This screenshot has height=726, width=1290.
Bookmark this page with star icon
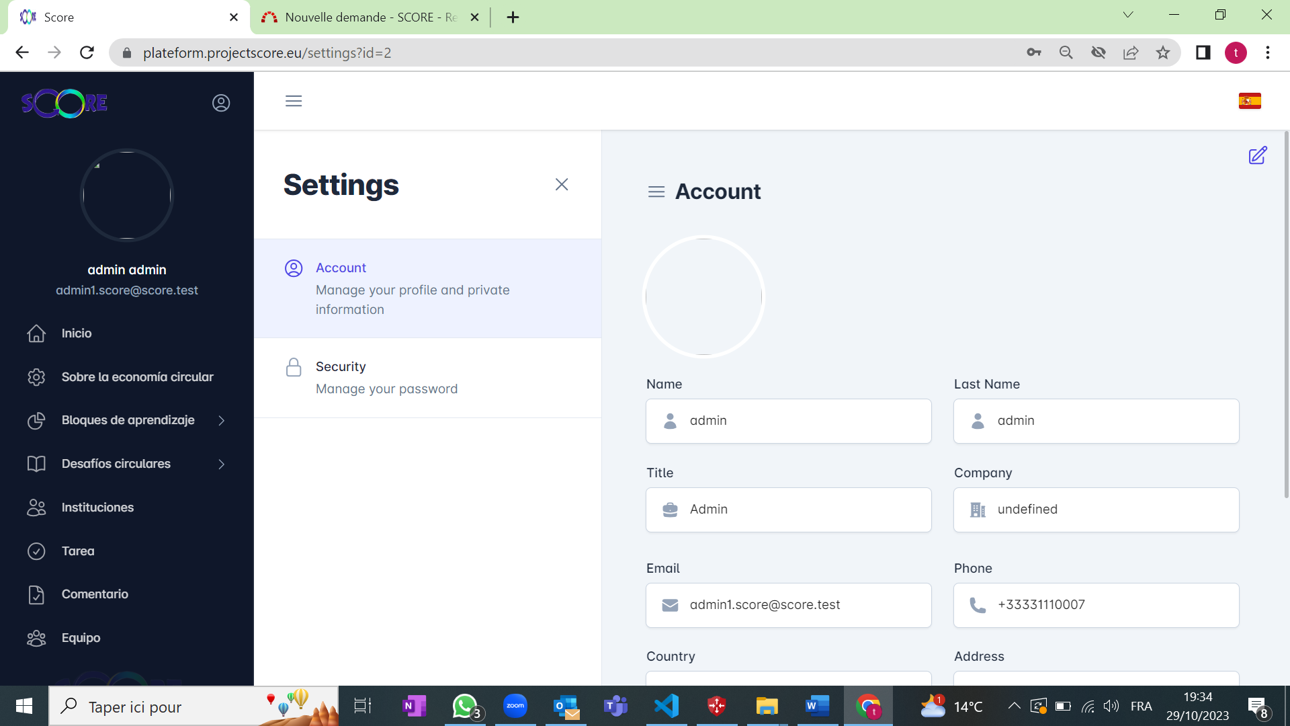pos(1163,52)
